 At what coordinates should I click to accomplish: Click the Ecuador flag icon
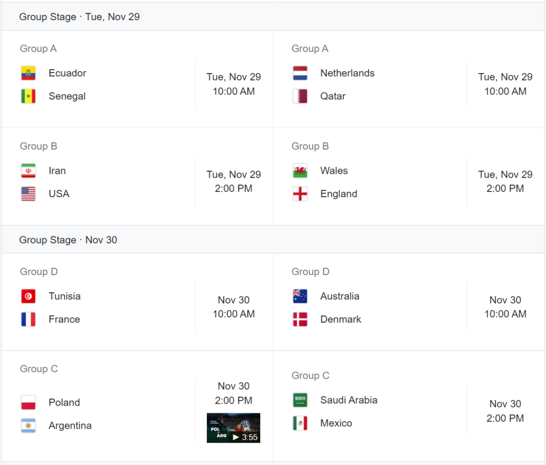[28, 73]
